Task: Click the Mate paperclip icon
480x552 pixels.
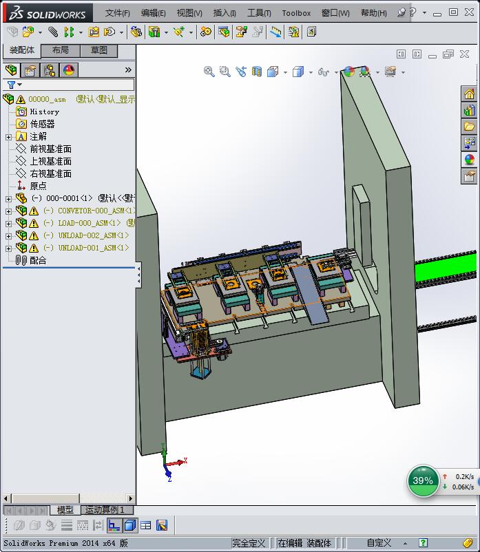Action: tap(53, 32)
